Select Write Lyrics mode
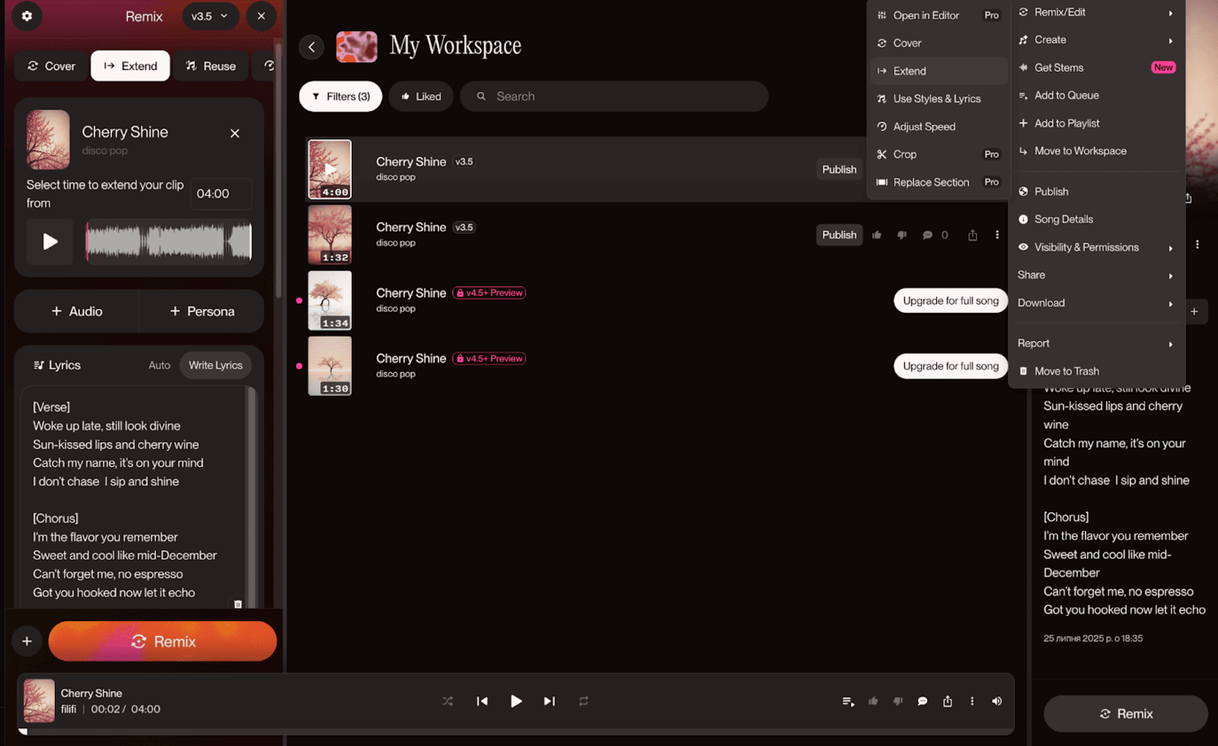The height and width of the screenshot is (746, 1218). (215, 365)
